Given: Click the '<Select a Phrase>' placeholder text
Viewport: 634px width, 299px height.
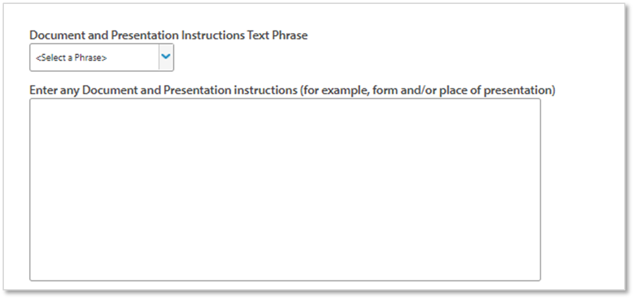Looking at the screenshot, I should coord(71,58).
